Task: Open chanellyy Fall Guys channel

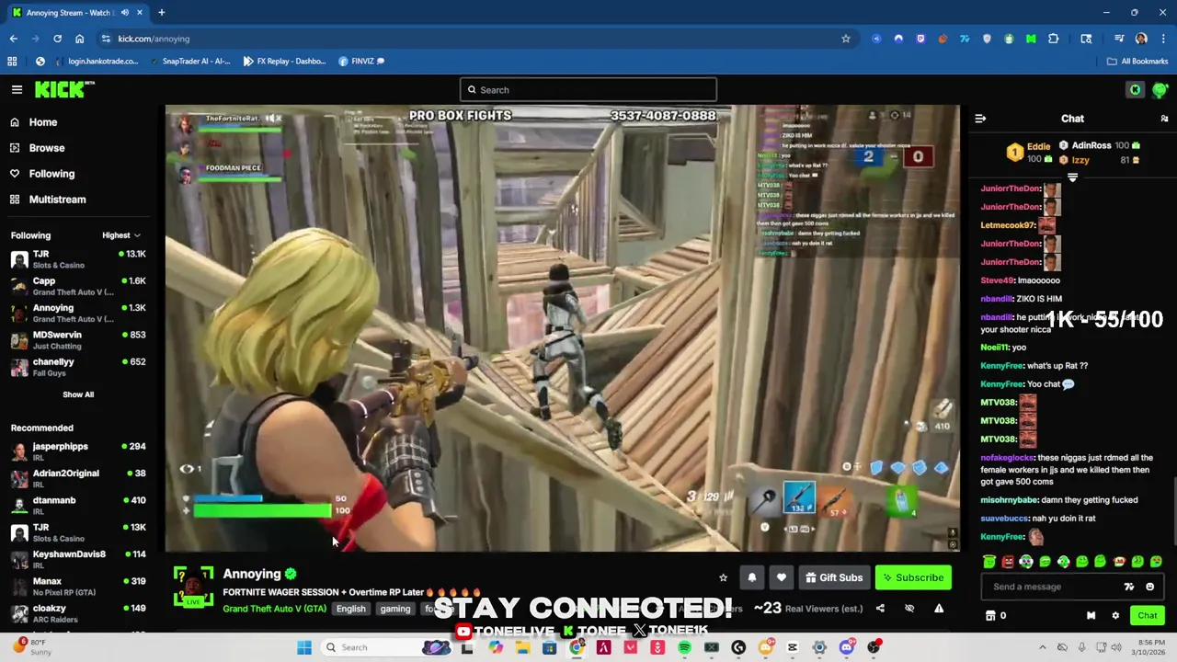Action: click(79, 367)
